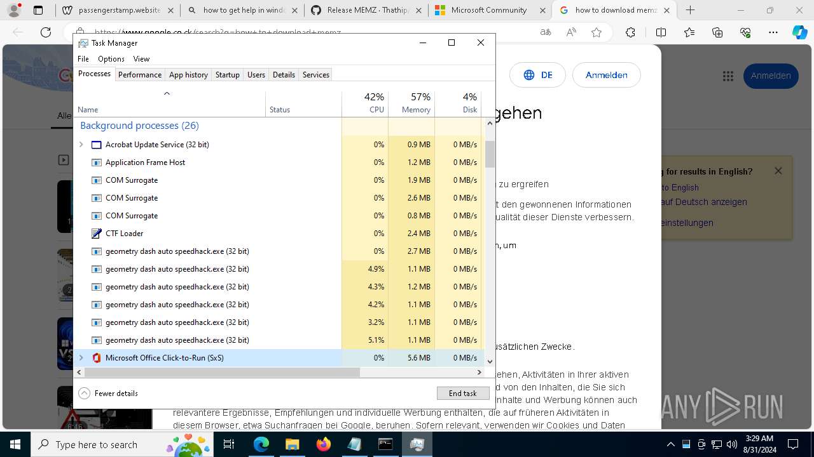Viewport: 814px width, 457px height.
Task: Click Application Frame Host process icon
Action: coord(97,162)
